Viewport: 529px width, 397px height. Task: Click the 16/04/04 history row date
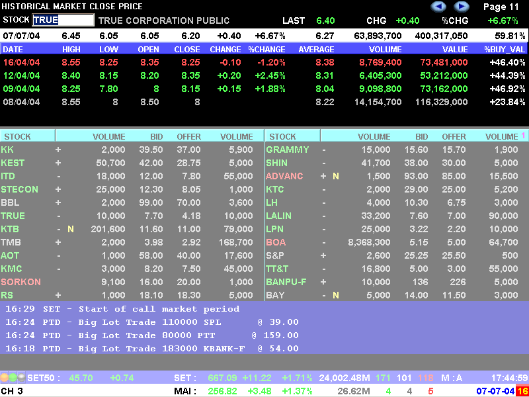pos(21,62)
